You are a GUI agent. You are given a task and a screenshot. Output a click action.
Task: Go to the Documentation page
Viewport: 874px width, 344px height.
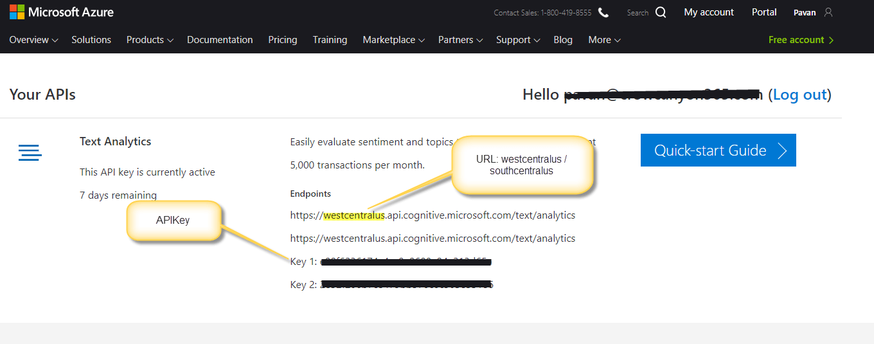[220, 40]
